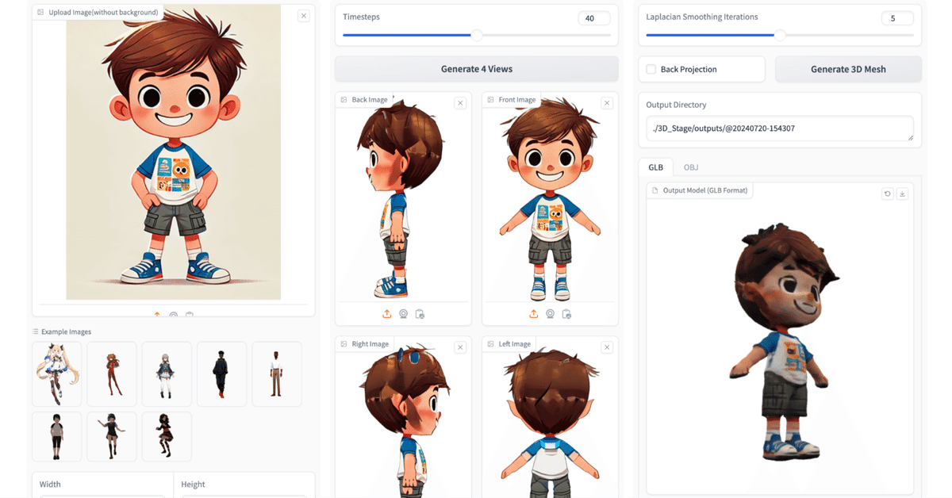Viewport: 952px width, 498px height.
Task: Click the paste-from-clipboard icon under Back Image
Action: pos(420,313)
